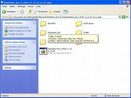
Task: Expand the Détails panel
Action: (x=34, y=68)
